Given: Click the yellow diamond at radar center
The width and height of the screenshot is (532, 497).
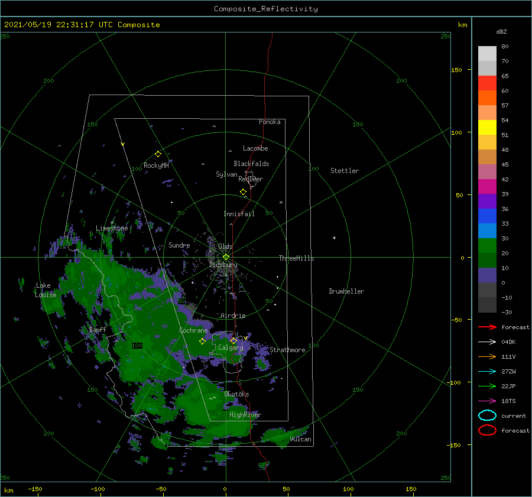Looking at the screenshot, I should 226,257.
